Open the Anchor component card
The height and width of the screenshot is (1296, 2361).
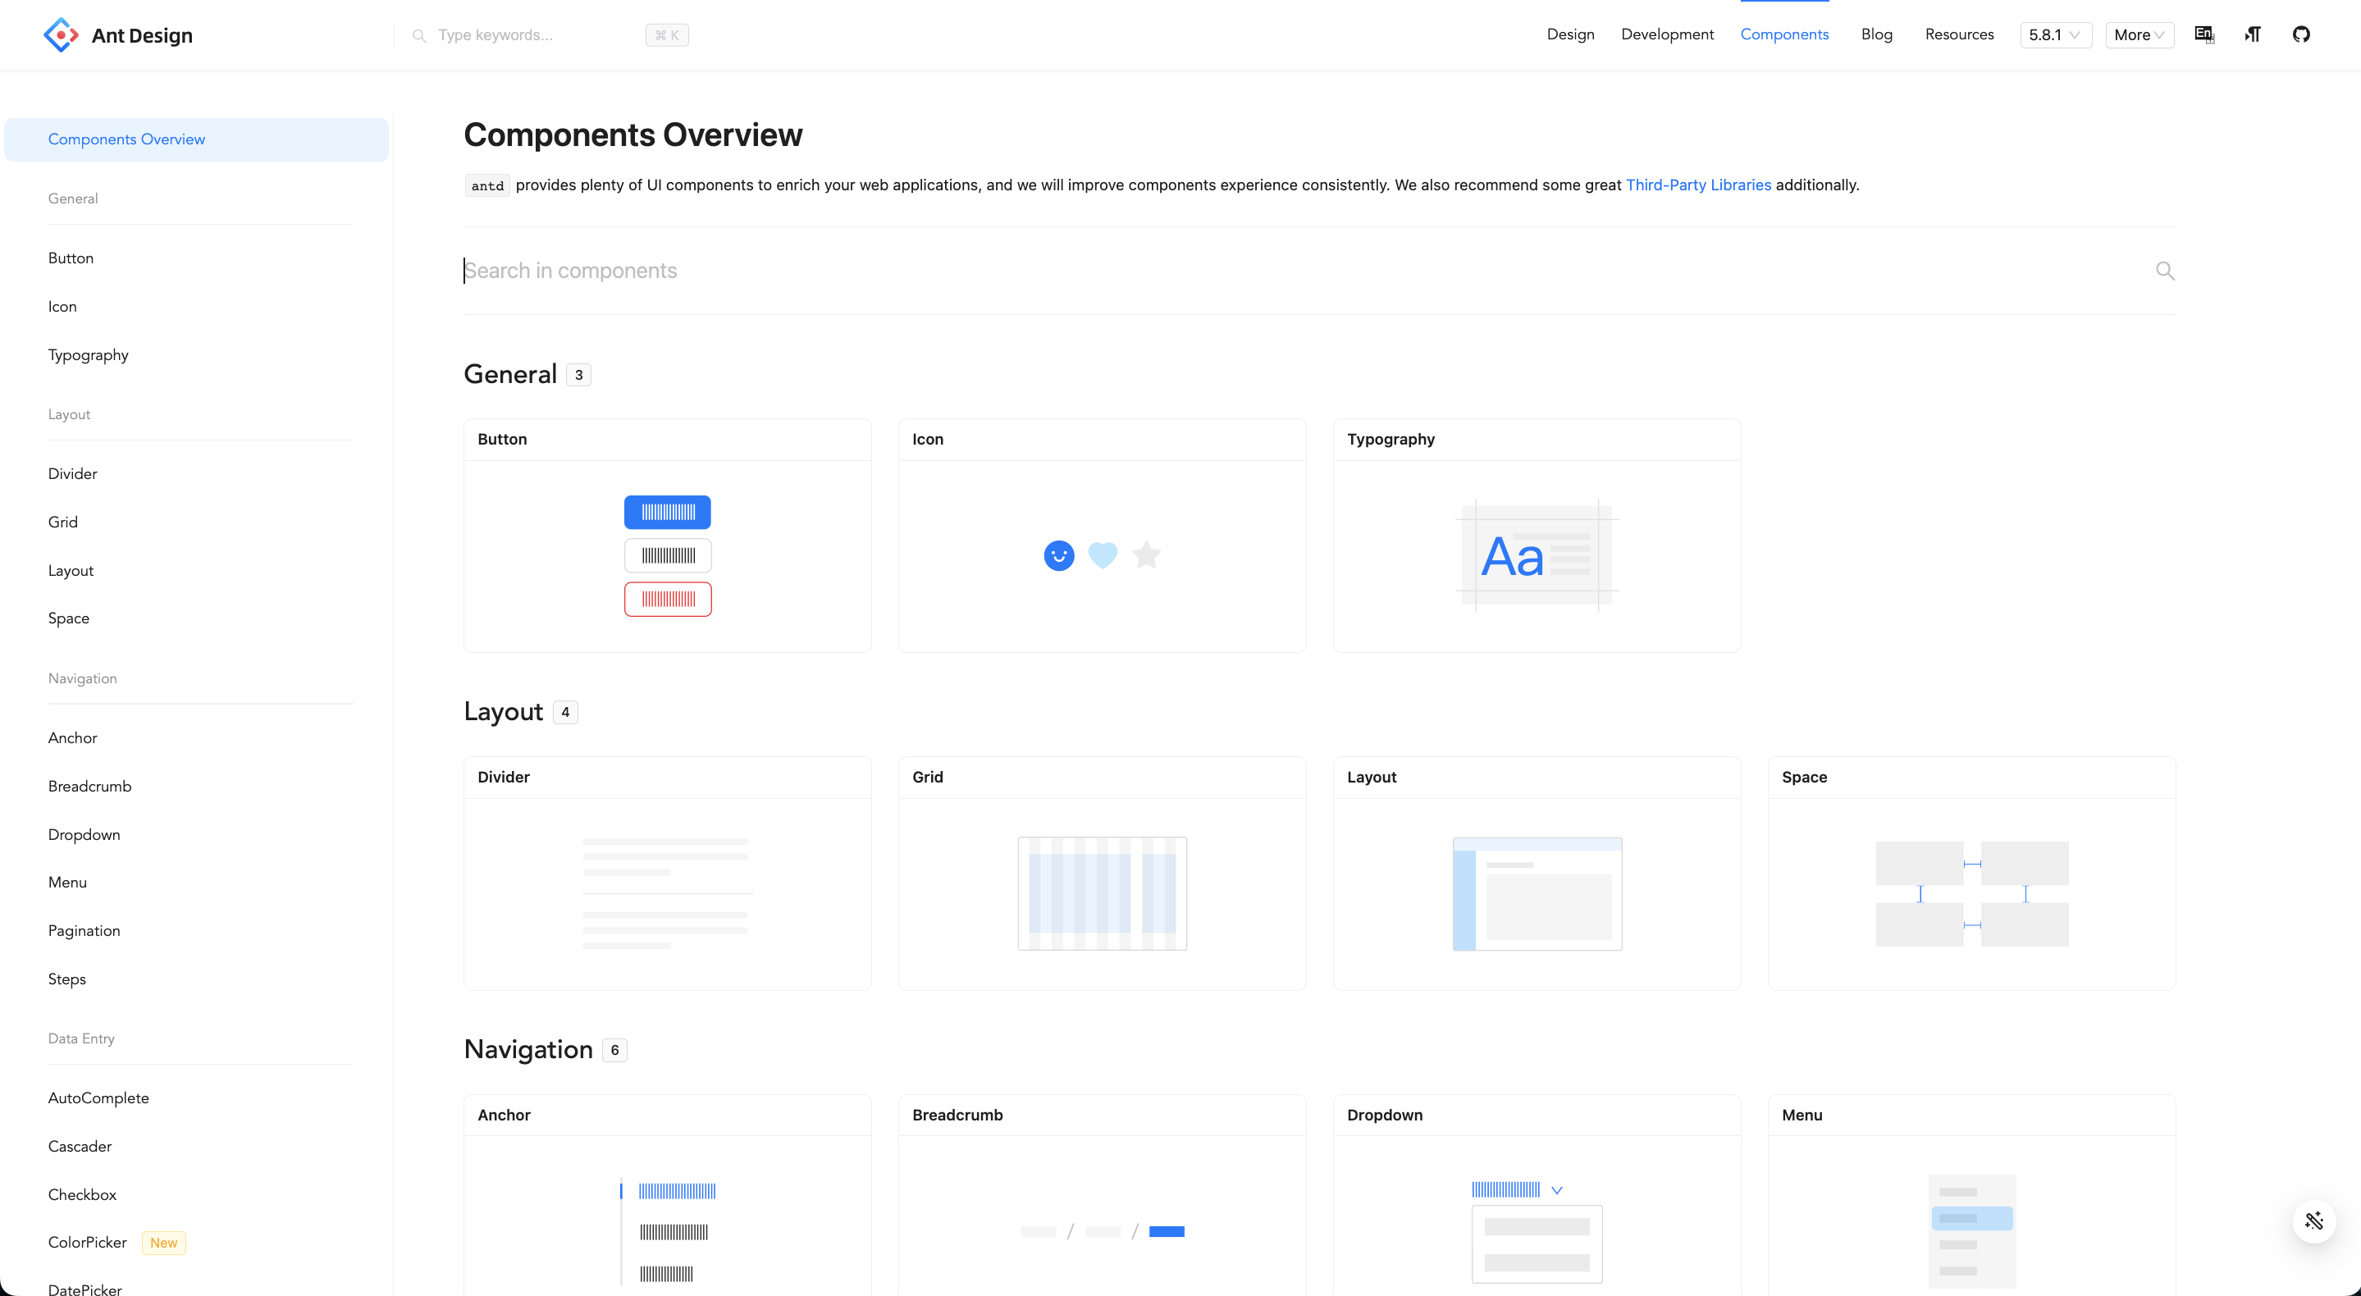tap(667, 1195)
